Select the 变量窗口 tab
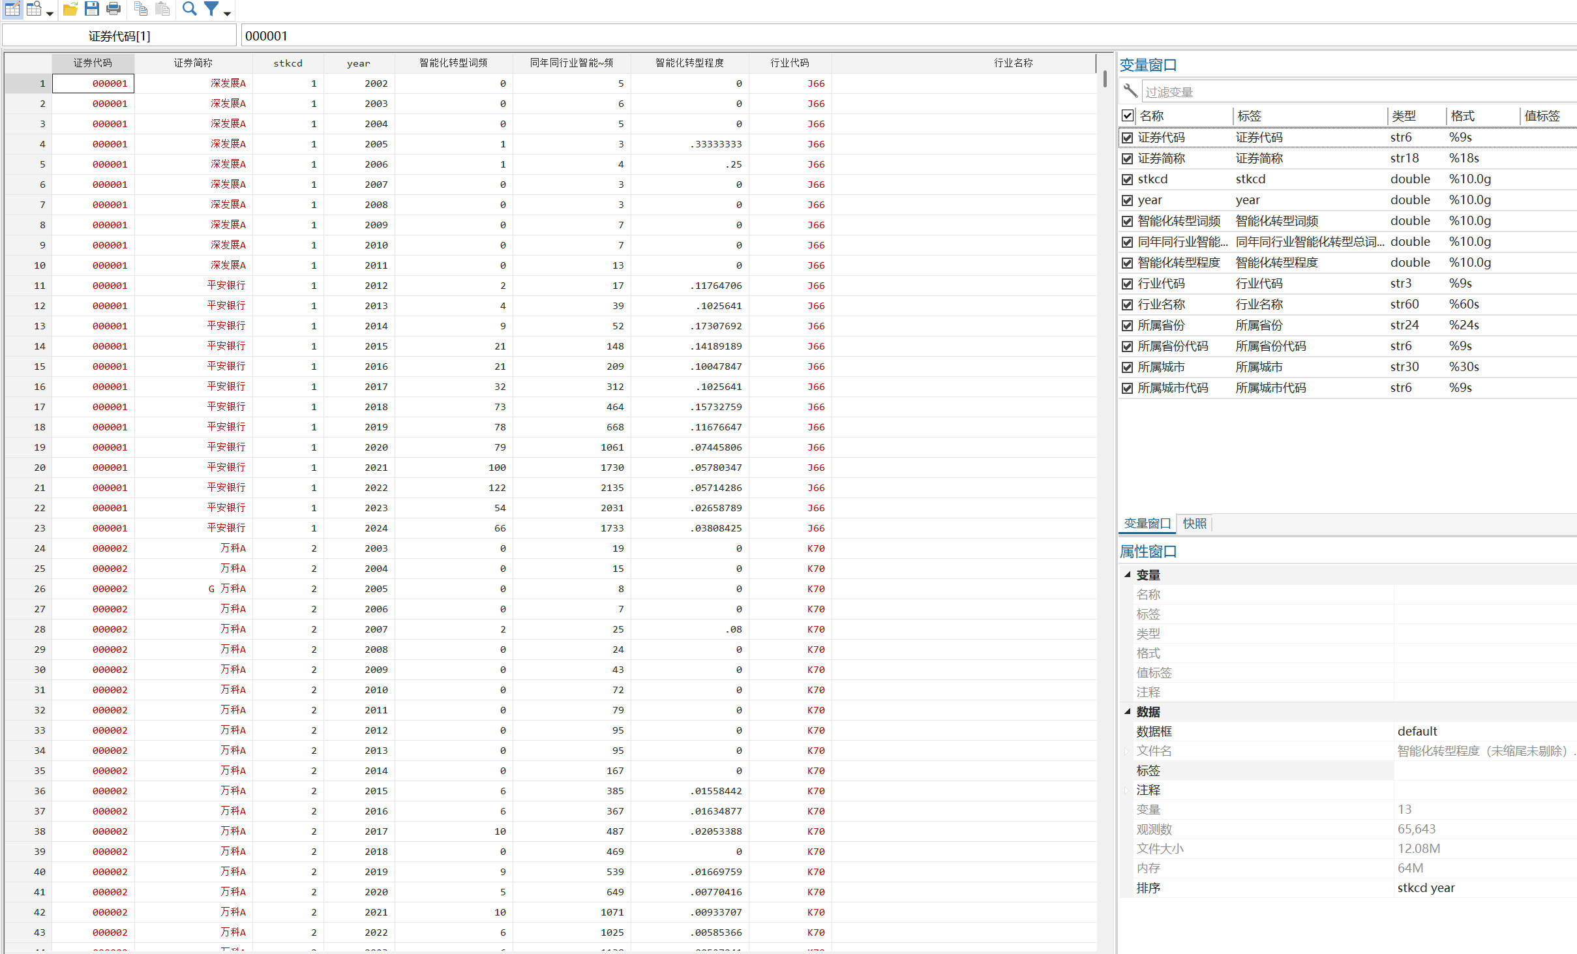This screenshot has height=954, width=1577. tap(1147, 523)
